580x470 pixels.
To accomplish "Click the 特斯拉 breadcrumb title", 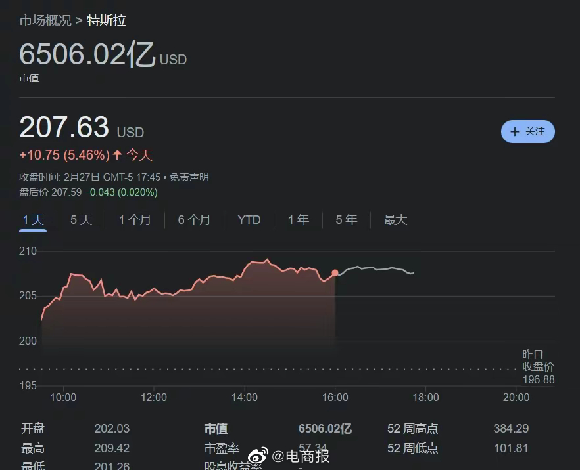I will 106,20.
